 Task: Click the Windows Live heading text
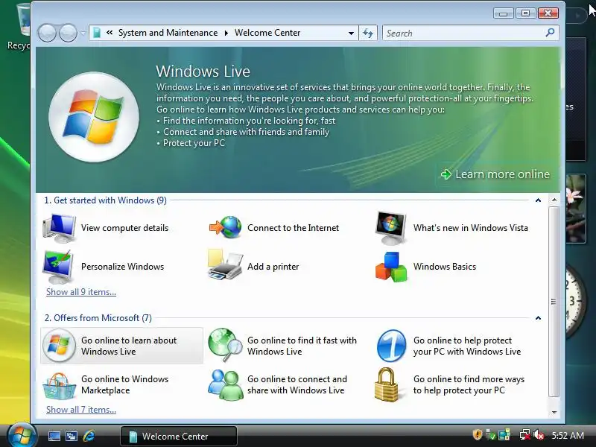[203, 72]
